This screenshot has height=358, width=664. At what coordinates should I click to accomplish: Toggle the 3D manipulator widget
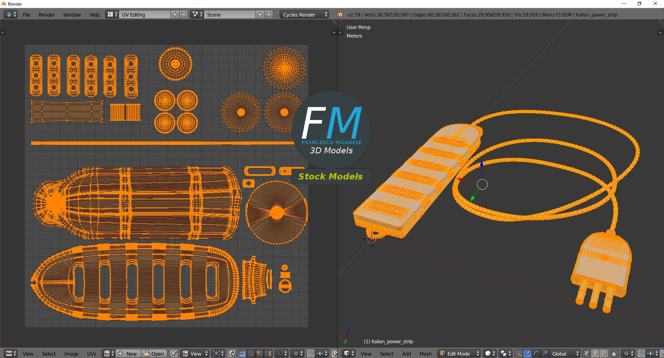pos(519,354)
